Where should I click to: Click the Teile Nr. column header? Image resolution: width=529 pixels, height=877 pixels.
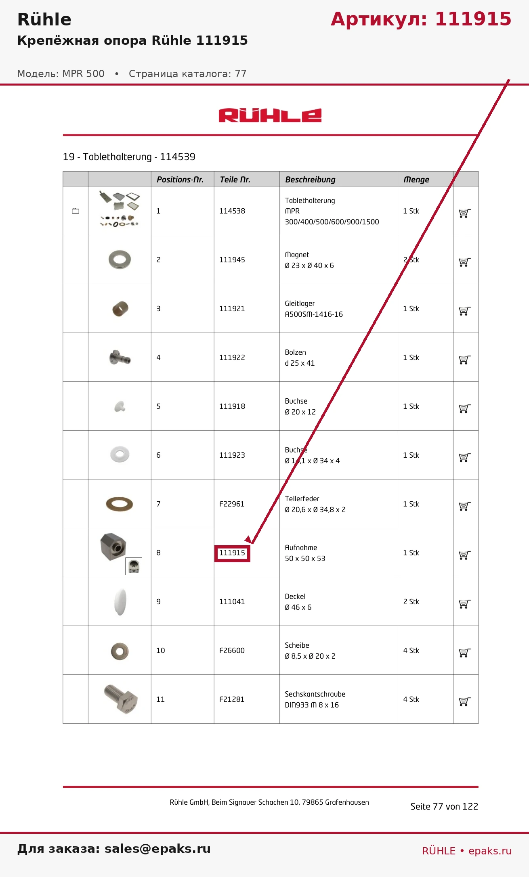(235, 179)
